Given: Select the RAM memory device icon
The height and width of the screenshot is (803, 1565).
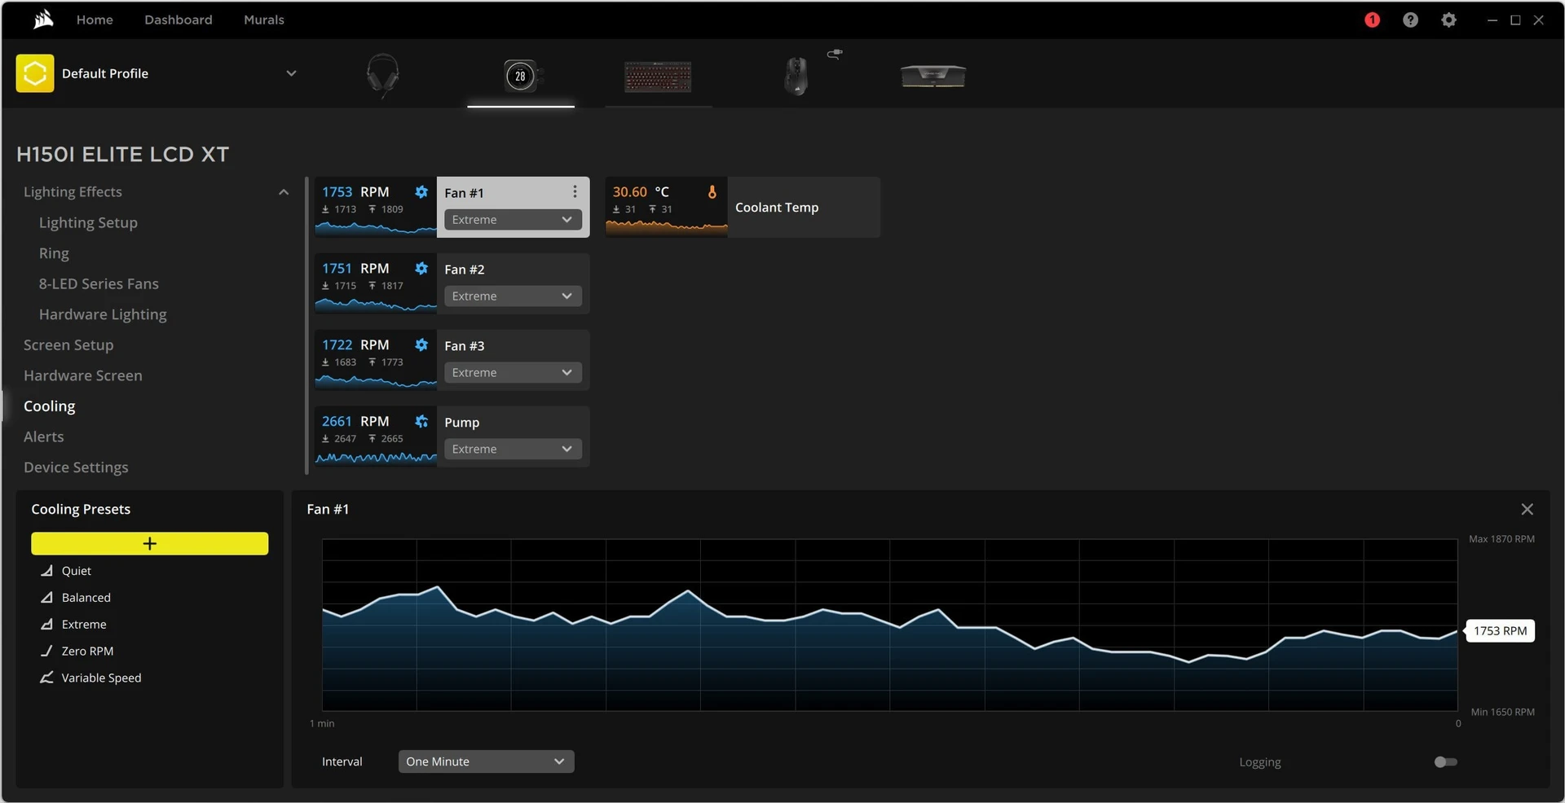Looking at the screenshot, I should 933,76.
